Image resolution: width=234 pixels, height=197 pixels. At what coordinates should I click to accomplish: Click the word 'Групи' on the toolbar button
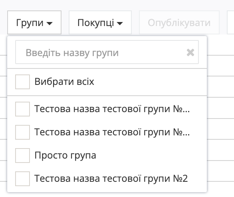[x=30, y=23]
